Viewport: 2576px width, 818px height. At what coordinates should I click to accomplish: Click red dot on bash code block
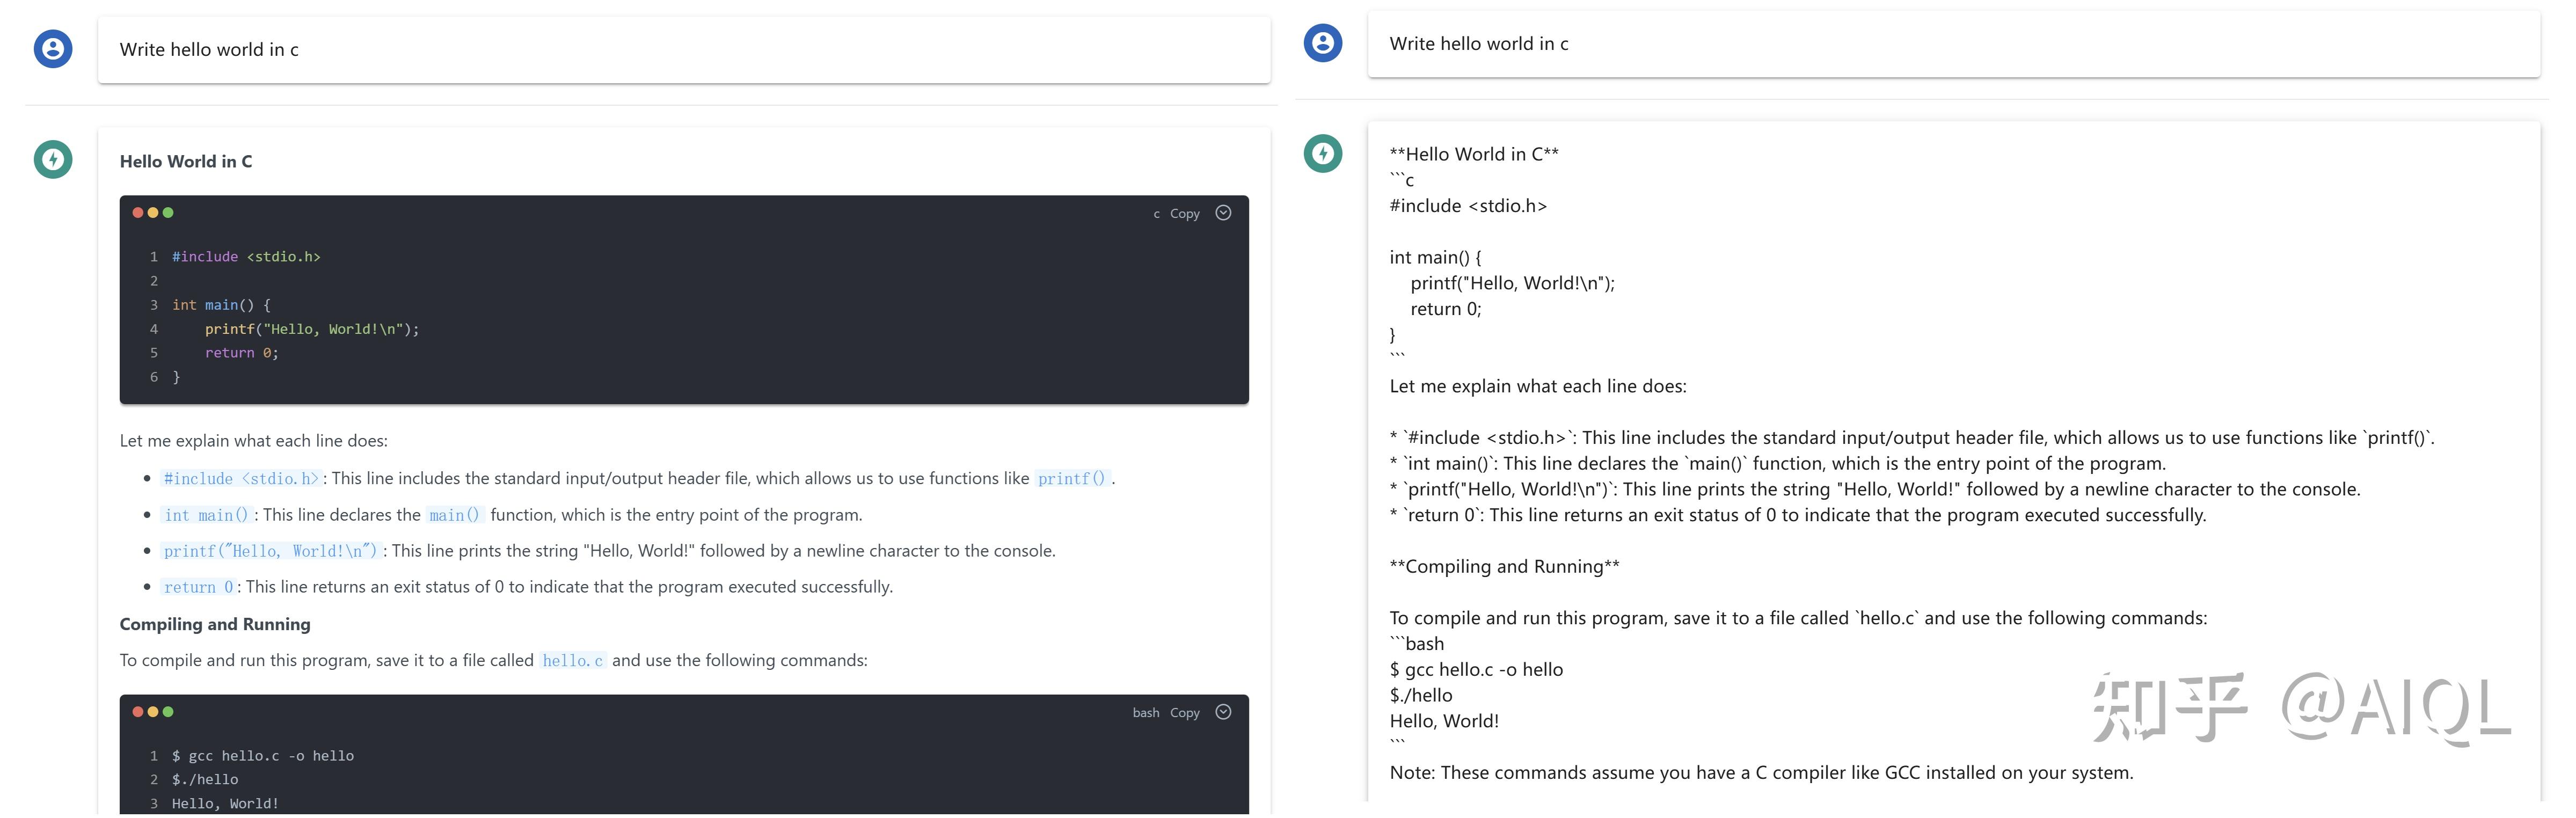click(138, 712)
